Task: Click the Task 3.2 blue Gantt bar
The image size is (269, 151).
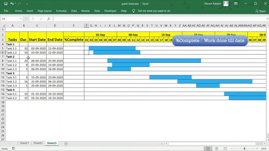Action: [x=215, y=81]
